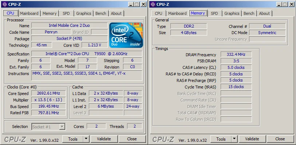
Task: Click the Ext. Model value '17'
Action: click(87, 67)
